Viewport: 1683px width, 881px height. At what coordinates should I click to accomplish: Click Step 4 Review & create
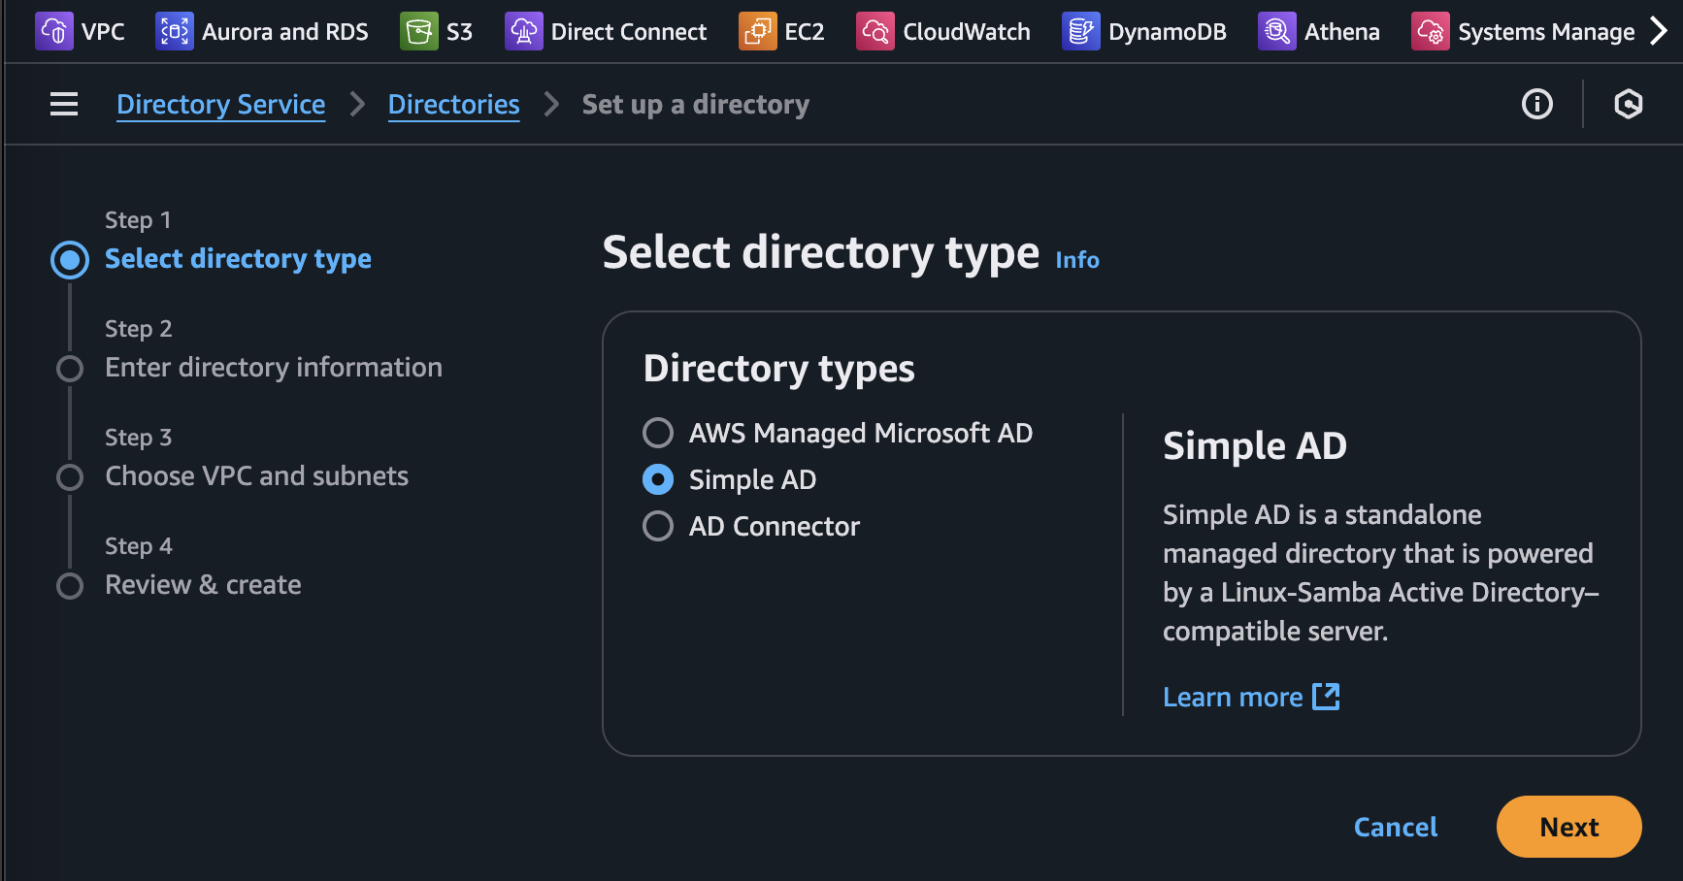[x=203, y=585]
